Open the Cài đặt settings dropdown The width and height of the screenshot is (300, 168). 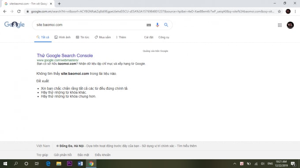coord(149,37)
